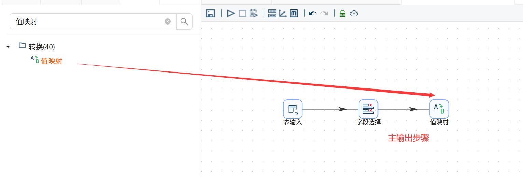Select the 值映射 node on canvas
Image resolution: width=523 pixels, height=177 pixels.
(439, 109)
